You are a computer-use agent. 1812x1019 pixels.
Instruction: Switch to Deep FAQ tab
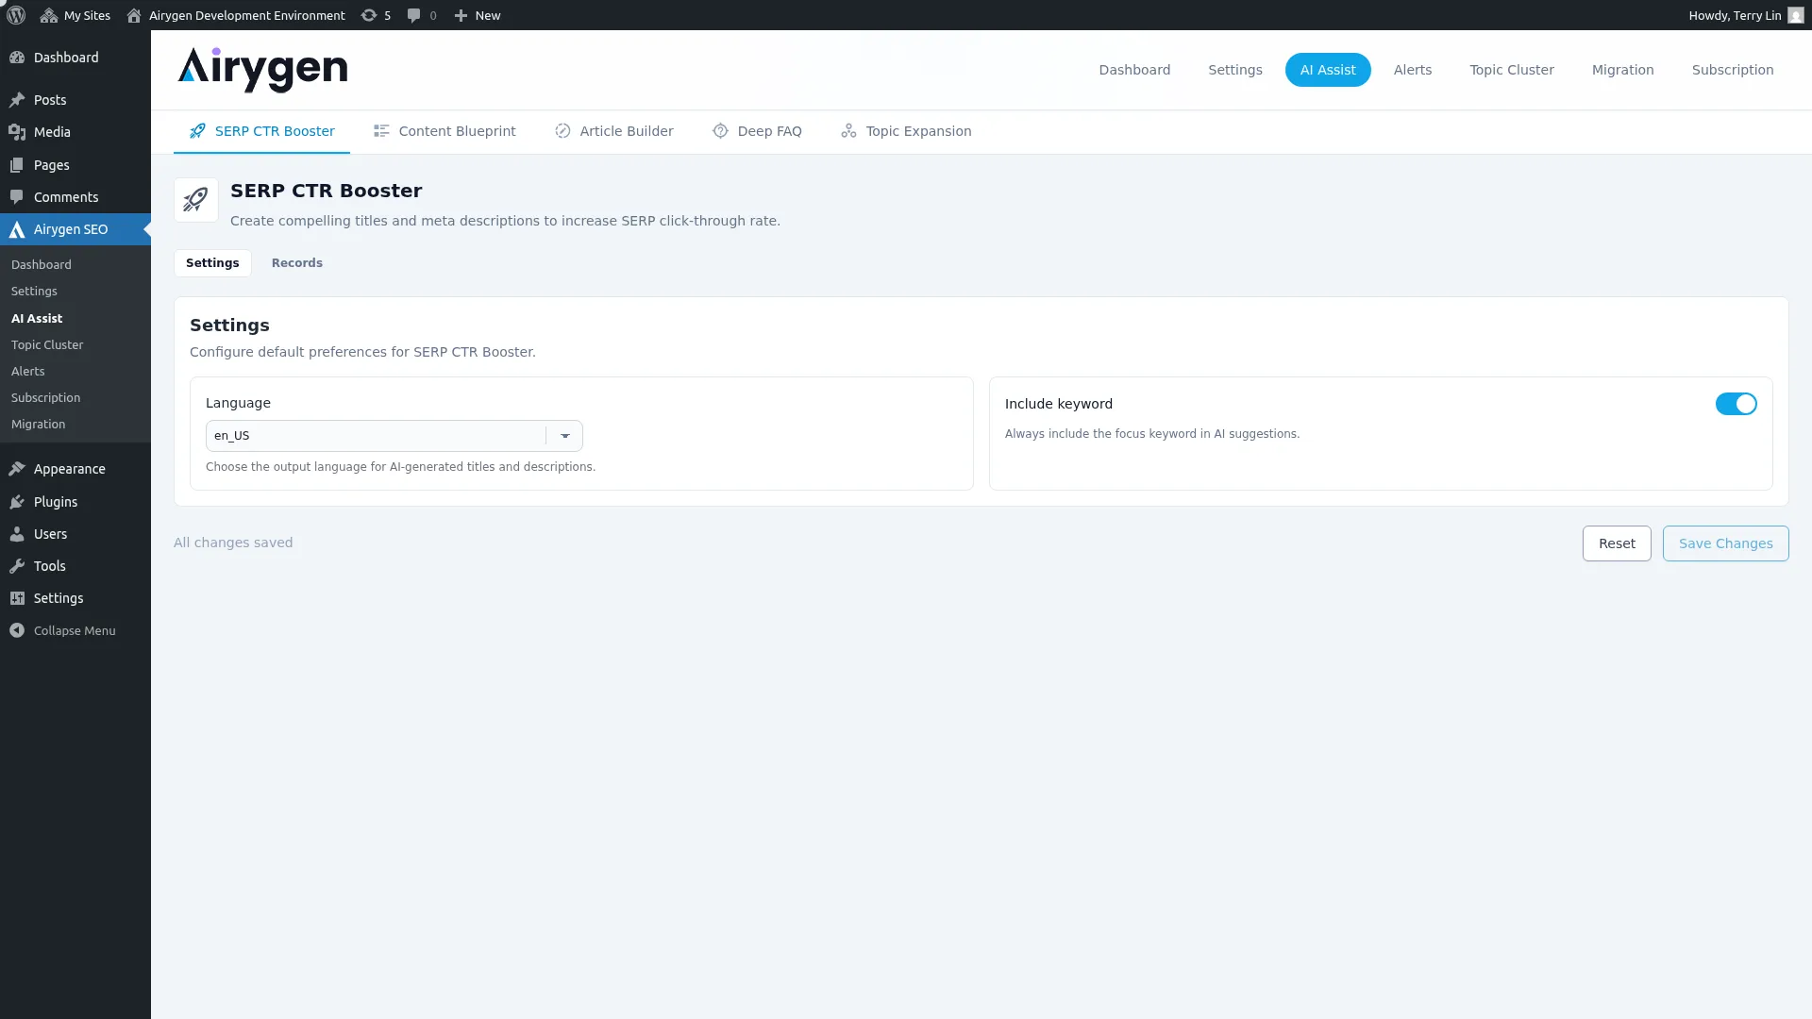point(757,131)
